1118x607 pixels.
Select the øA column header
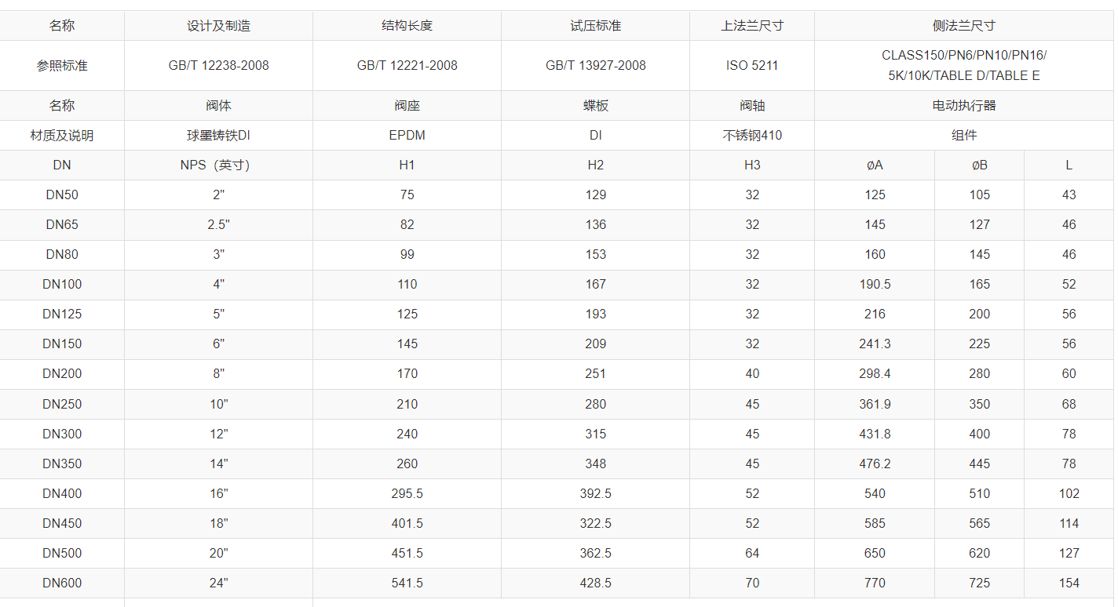click(x=875, y=165)
